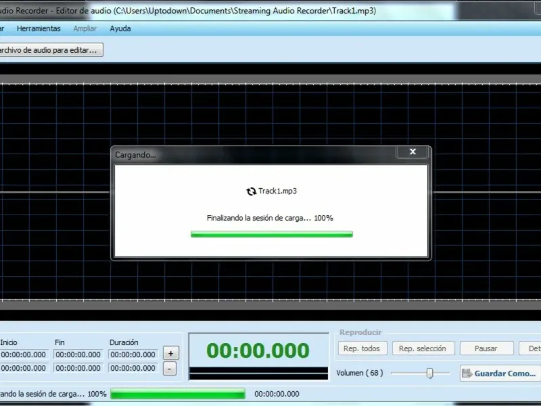Click the status bar 00:00:00.000 time
Image resolution: width=541 pixels, height=406 pixels.
coord(277,394)
